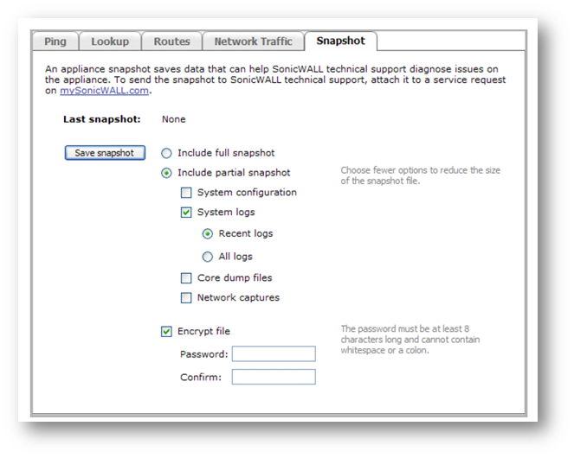Screen dimensions: 574x458
Task: Open the mySonicWALL.com link
Action: [x=106, y=91]
